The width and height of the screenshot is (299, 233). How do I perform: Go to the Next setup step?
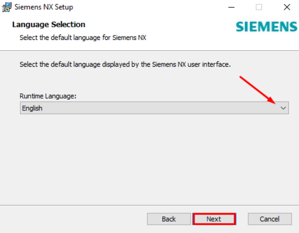point(214,219)
